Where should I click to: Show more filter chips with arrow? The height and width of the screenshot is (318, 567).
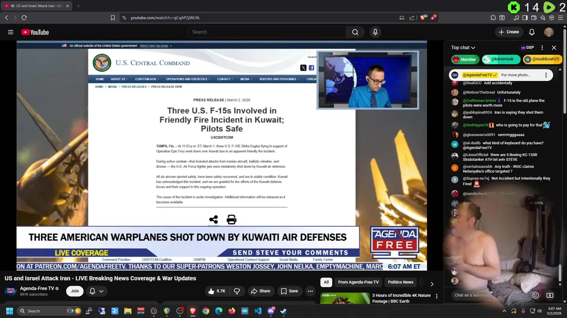(432, 284)
